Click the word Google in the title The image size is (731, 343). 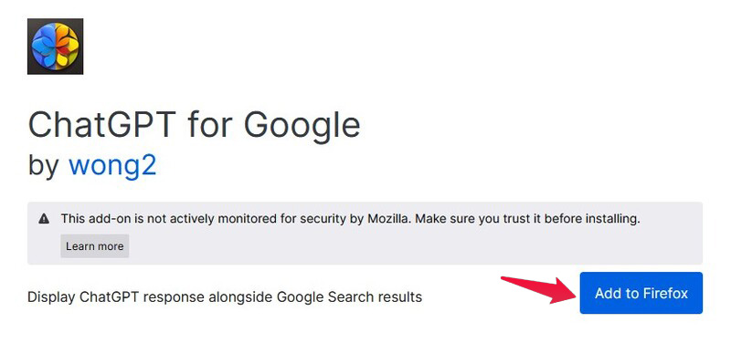[302, 126]
